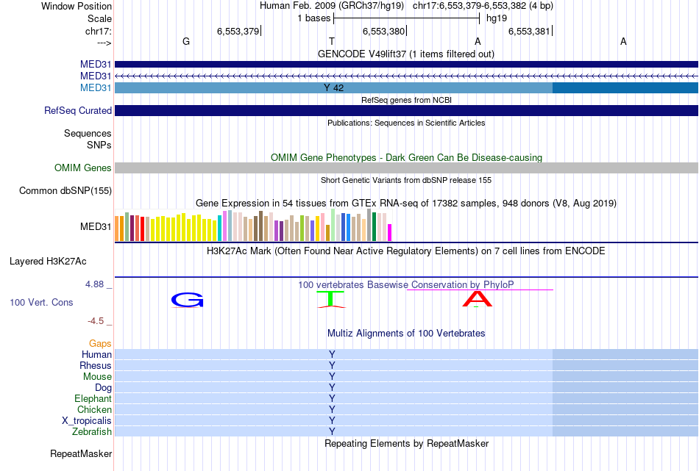
Task: Click the hg19 label beside scale bar
Action: coord(497,18)
